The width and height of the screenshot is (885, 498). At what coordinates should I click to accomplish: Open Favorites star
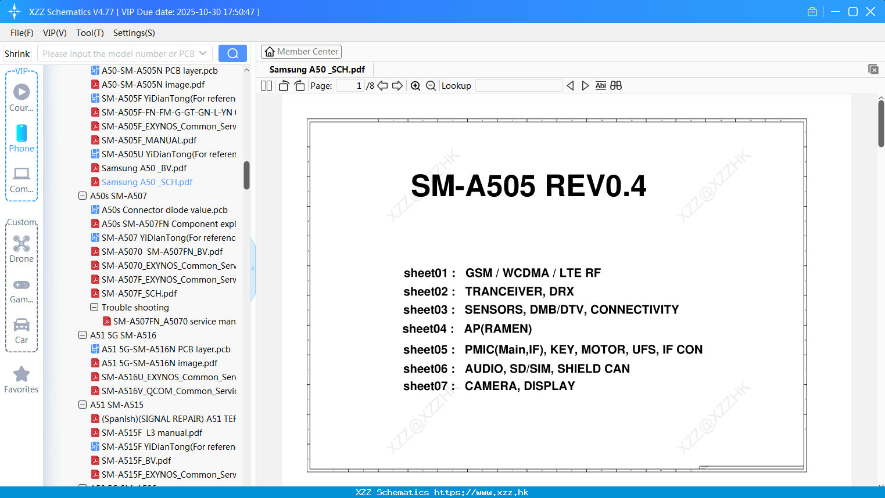click(x=22, y=380)
